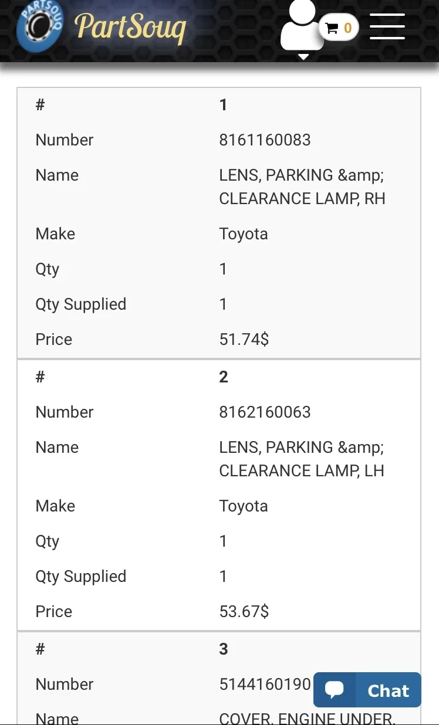
Task: Select part number 8162160063
Action: tap(265, 412)
